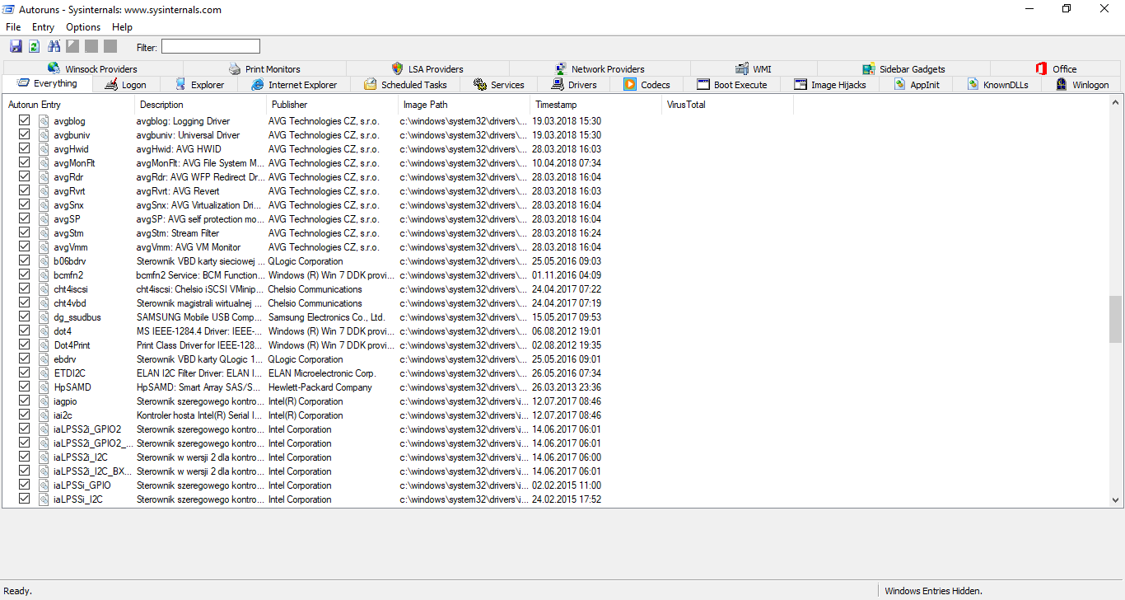
Task: Click the Filter text input field
Action: point(211,47)
